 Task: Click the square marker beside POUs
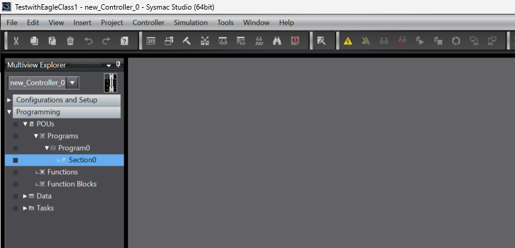coord(16,124)
